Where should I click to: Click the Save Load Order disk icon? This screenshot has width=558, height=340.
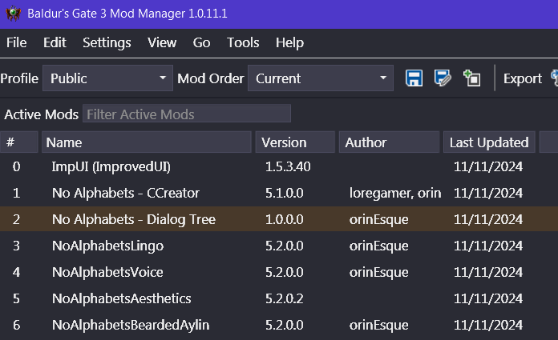414,78
